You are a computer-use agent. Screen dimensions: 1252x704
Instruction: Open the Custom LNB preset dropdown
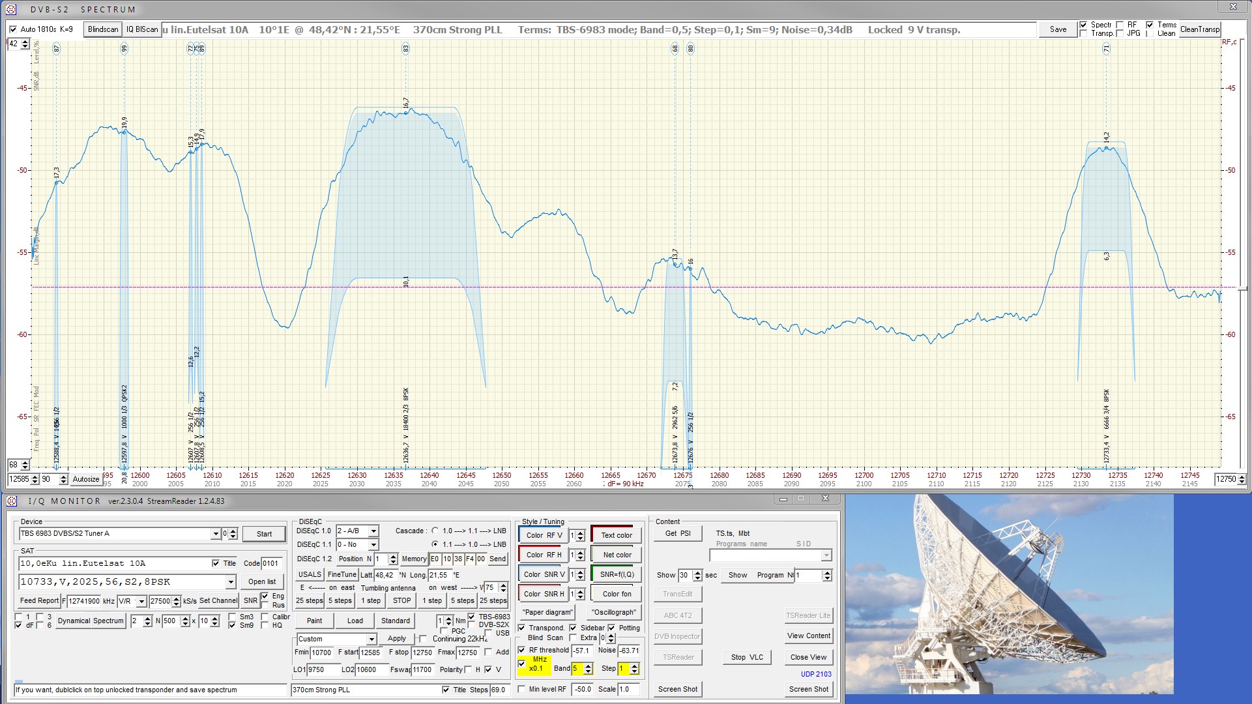[371, 639]
